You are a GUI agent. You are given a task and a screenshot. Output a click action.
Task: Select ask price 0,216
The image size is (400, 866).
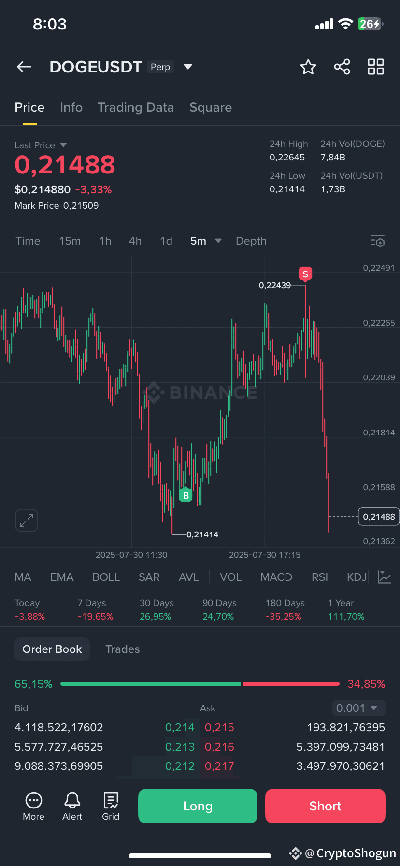point(219,747)
